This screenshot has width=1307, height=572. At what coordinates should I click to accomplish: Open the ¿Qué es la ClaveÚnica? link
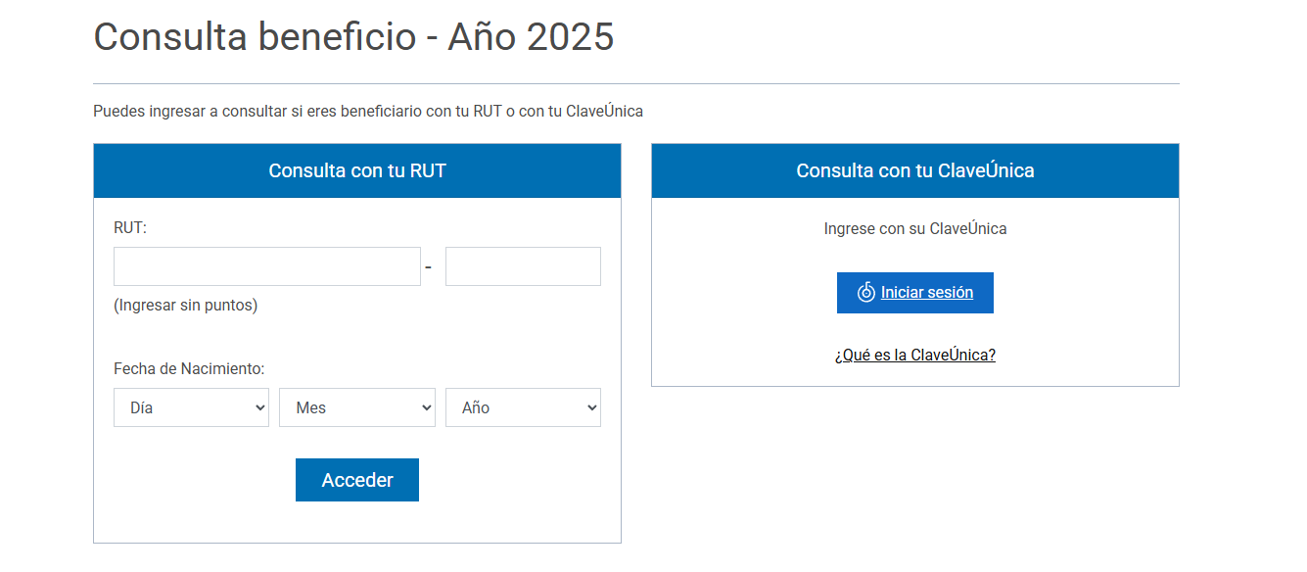tap(914, 355)
